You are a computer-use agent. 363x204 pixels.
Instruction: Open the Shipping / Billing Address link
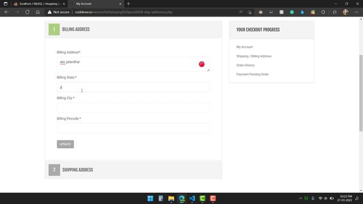click(x=254, y=56)
